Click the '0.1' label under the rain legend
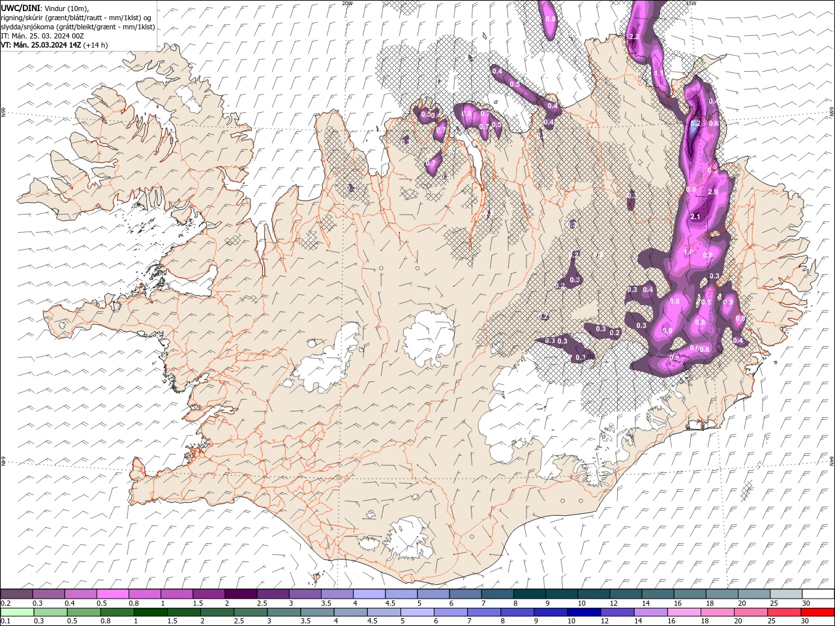Image resolution: width=835 pixels, height=626 pixels. (5, 621)
